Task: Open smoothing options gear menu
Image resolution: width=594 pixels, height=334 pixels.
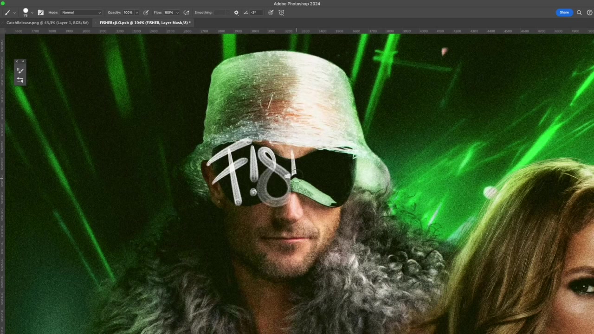Action: tap(236, 13)
